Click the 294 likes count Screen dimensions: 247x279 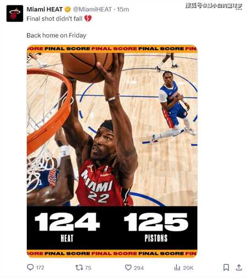pos(139,268)
